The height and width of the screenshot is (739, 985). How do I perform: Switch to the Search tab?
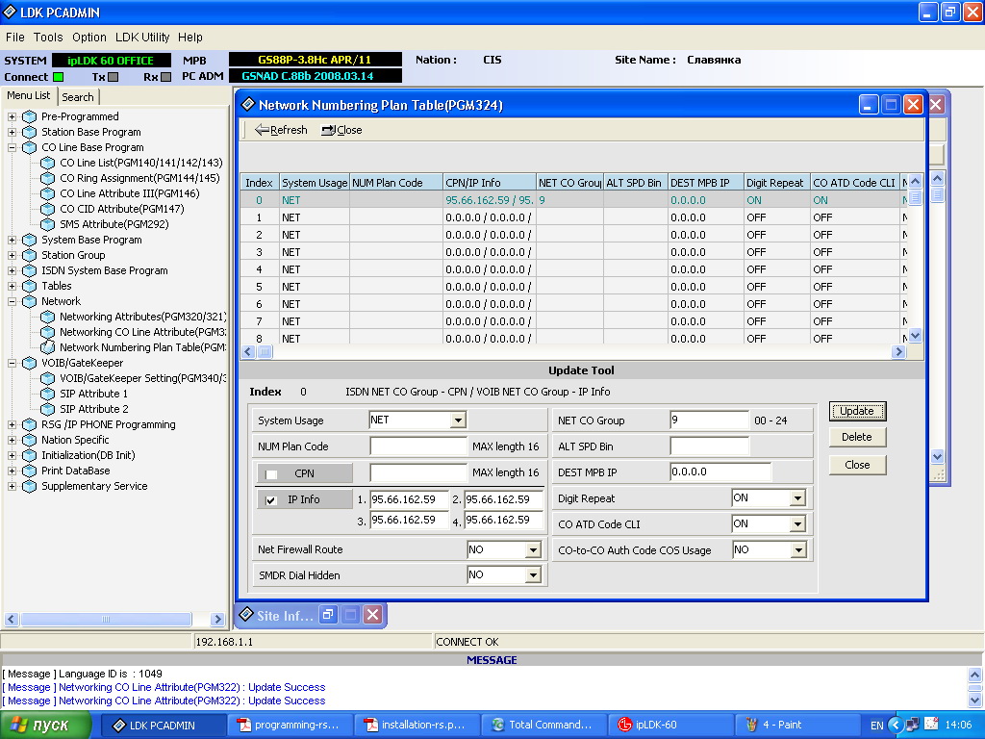click(78, 97)
